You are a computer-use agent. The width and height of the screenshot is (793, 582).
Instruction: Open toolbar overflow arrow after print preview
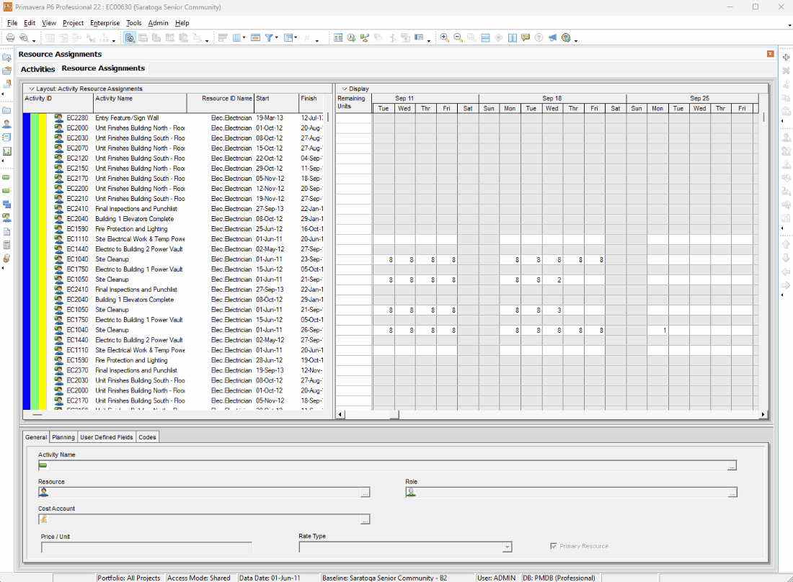(x=34, y=40)
